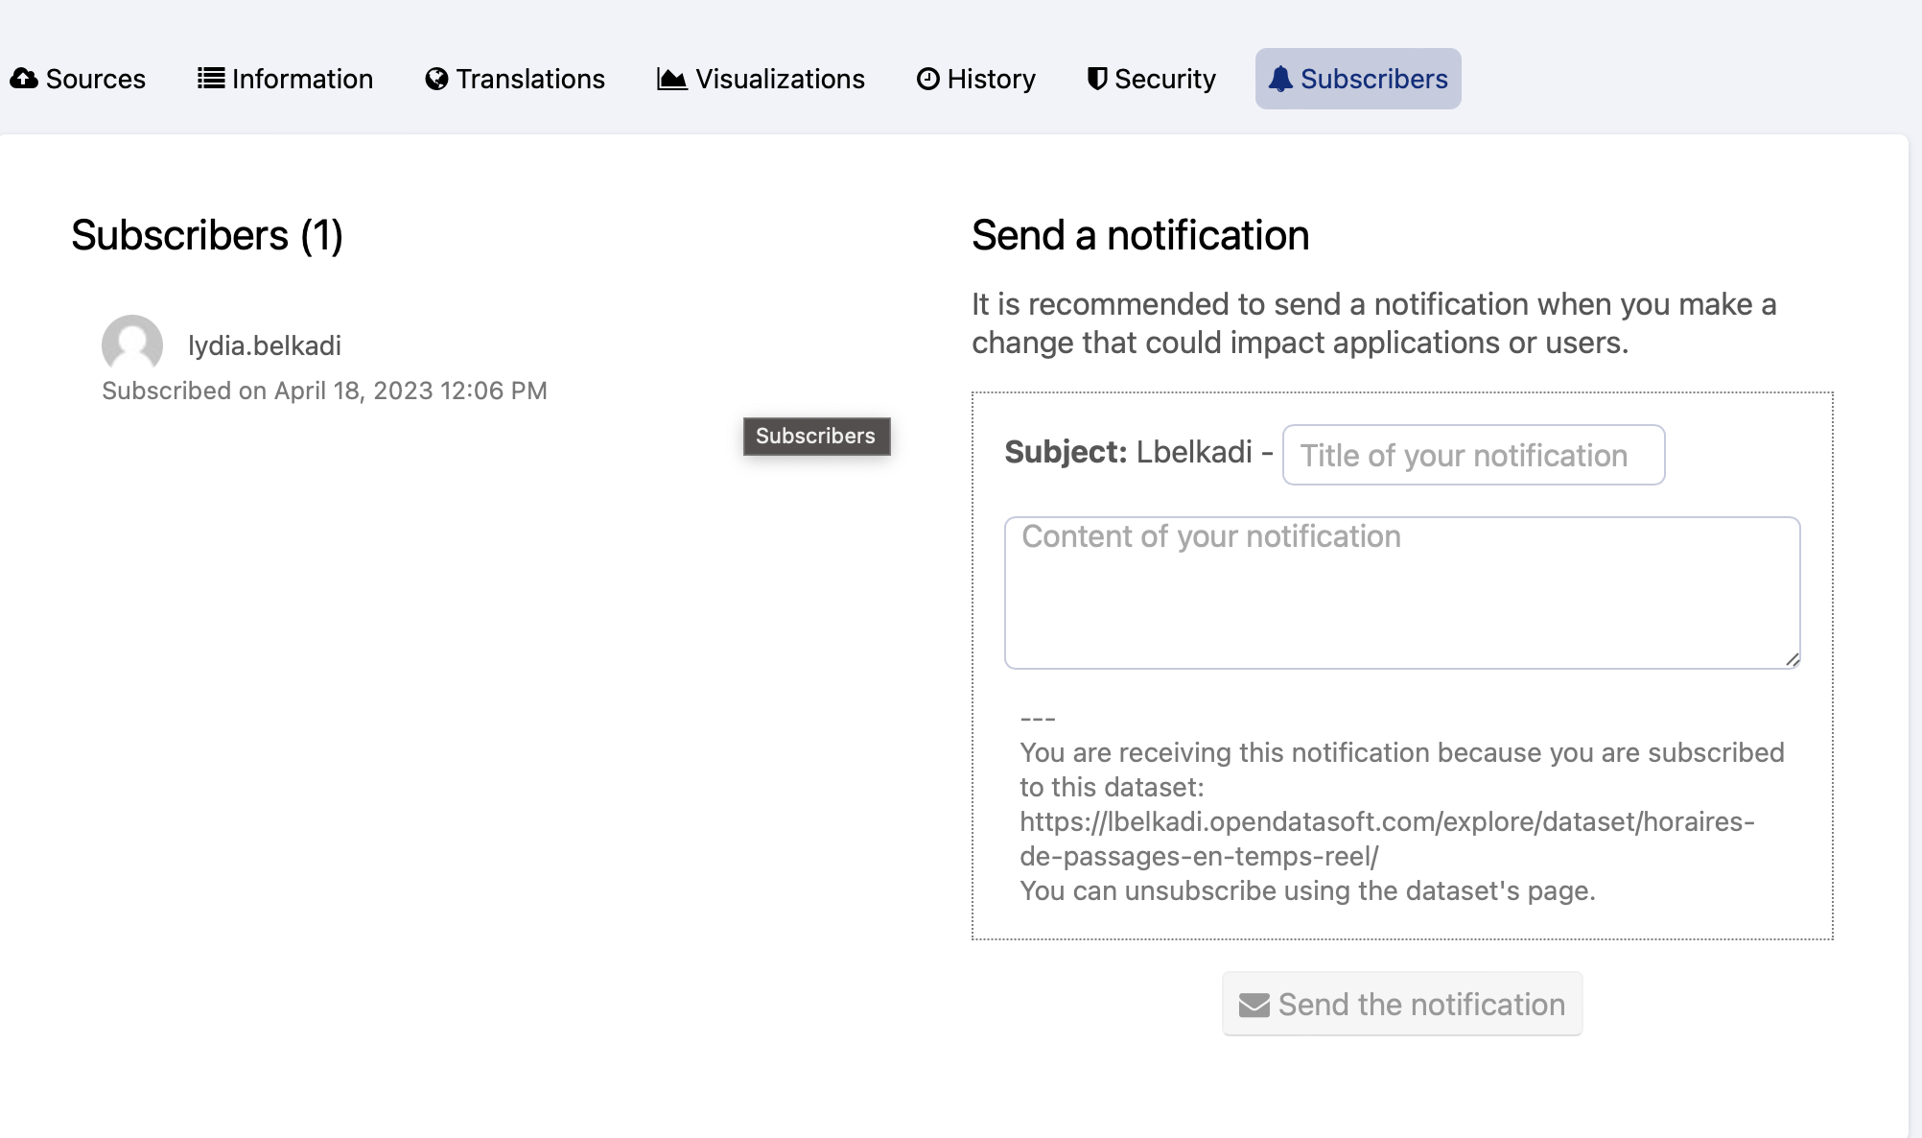
Task: Select the Security tab
Action: (1152, 79)
